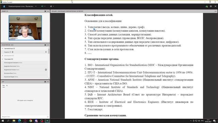Collapse the Participants group
The width and height of the screenshot is (218, 123).
click(3, 59)
